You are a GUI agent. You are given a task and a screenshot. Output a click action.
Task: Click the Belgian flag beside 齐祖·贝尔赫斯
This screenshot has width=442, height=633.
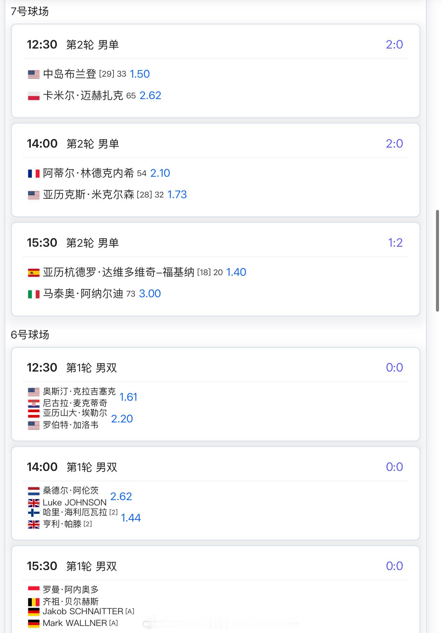click(33, 602)
